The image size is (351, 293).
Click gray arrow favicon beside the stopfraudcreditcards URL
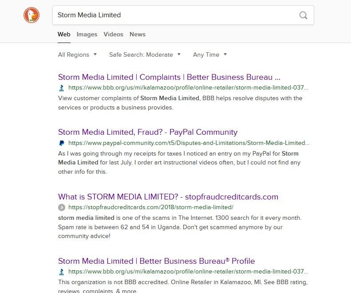(62, 207)
